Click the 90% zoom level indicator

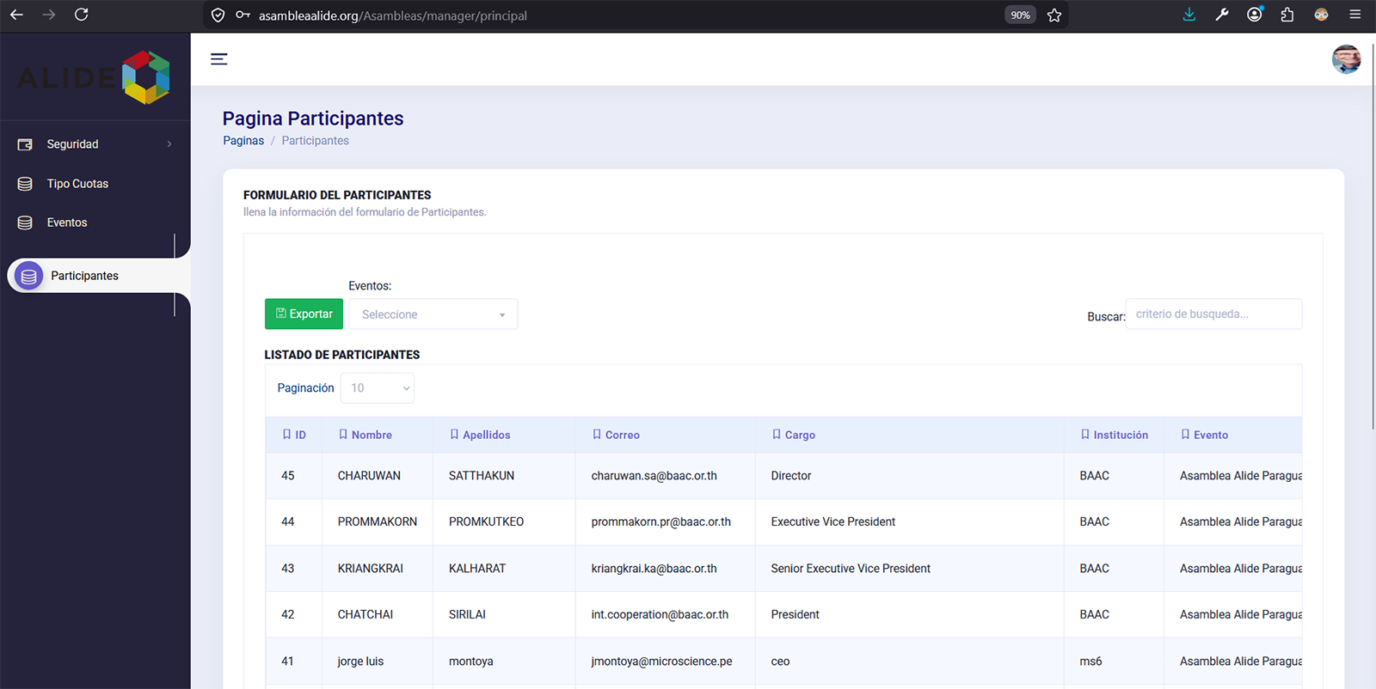pyautogui.click(x=1020, y=15)
